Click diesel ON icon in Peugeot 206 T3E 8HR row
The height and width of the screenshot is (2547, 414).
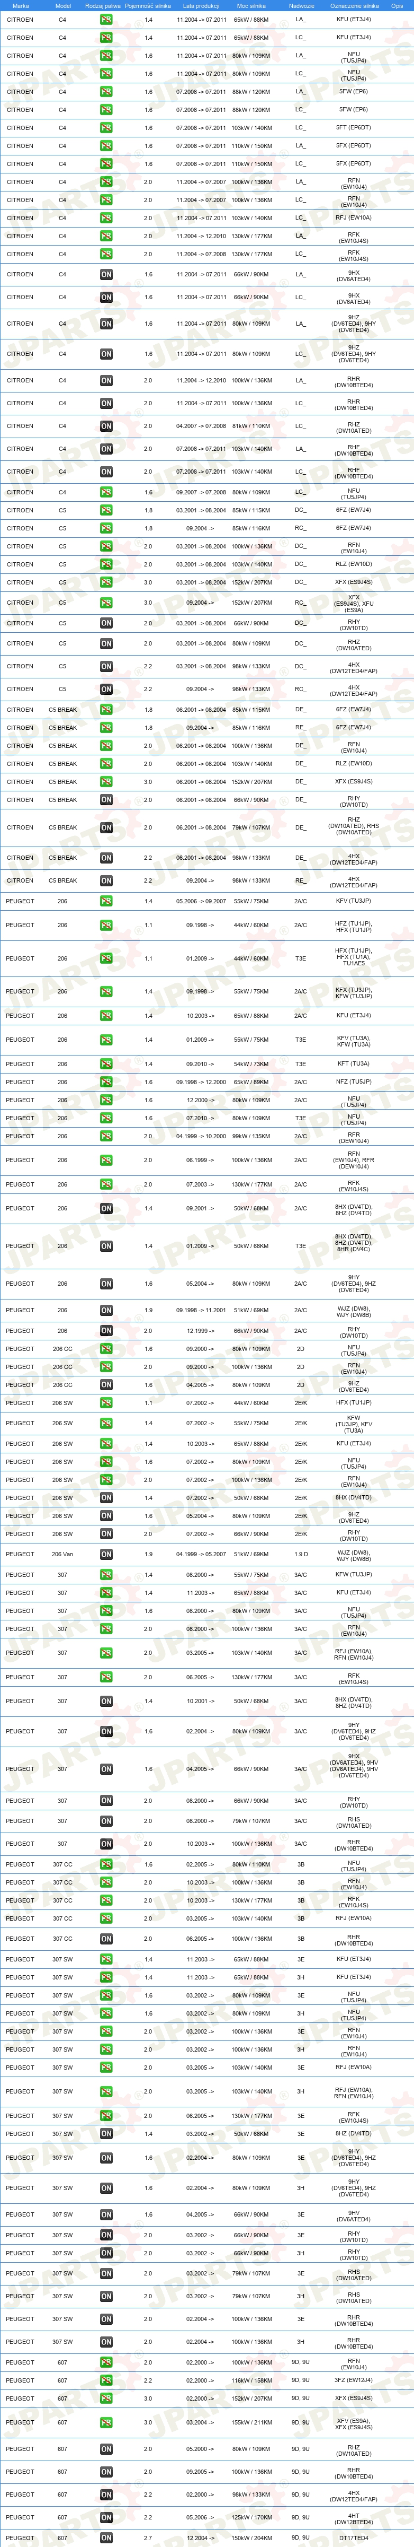(106, 1246)
